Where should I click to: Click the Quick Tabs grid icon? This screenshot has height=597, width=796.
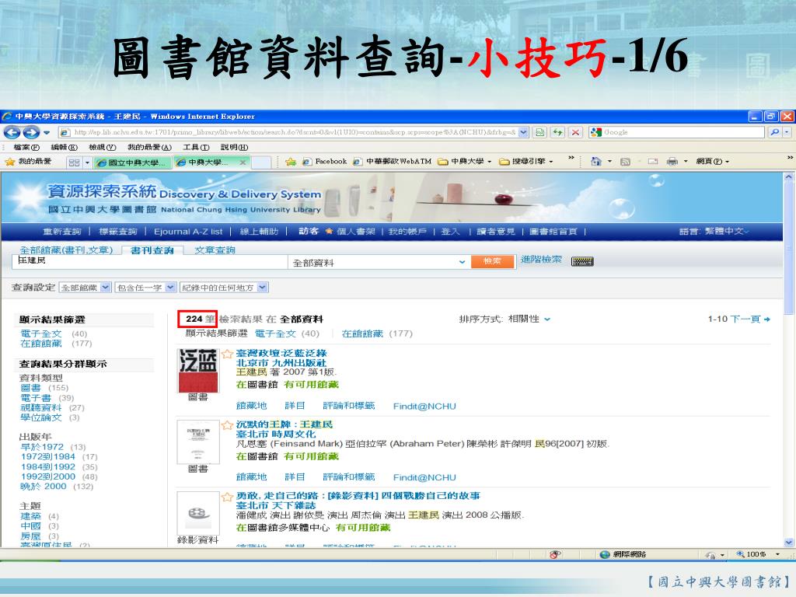click(x=74, y=162)
